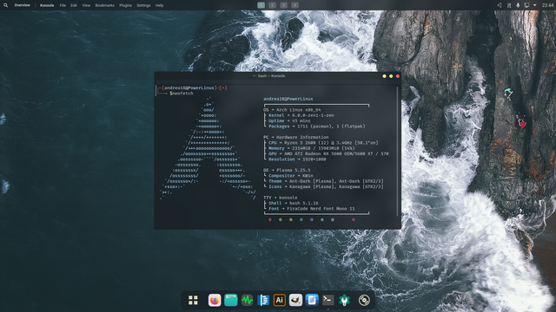Click the 'Arch Linux x86_64' OS line
556x312 pixels.
[x=292, y=110]
